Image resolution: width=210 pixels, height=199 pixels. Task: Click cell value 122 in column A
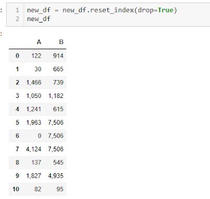(36, 56)
